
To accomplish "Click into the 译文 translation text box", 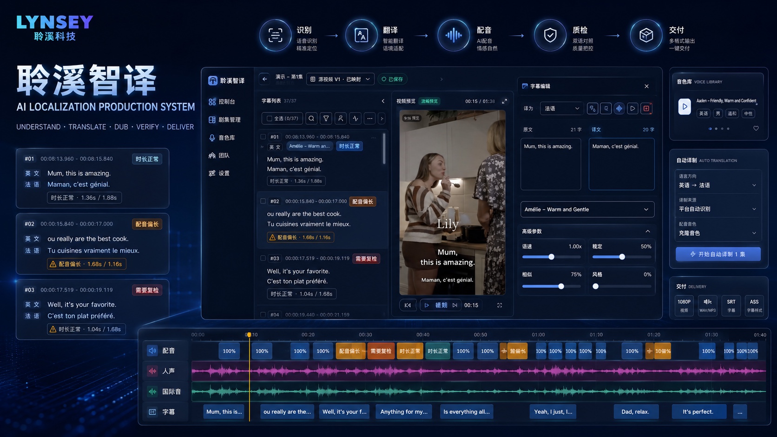I will (x=621, y=164).
